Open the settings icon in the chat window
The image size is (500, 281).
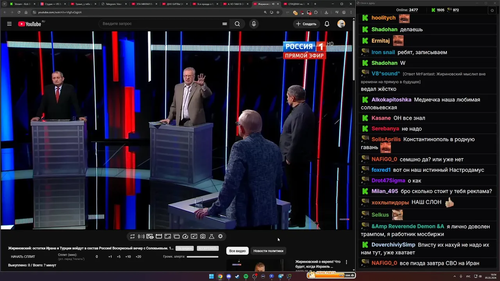tap(492, 10)
